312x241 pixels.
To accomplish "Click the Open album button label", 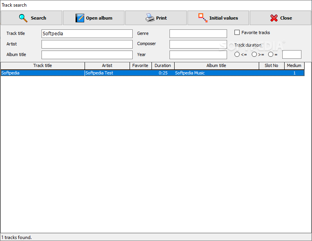I will (99, 18).
